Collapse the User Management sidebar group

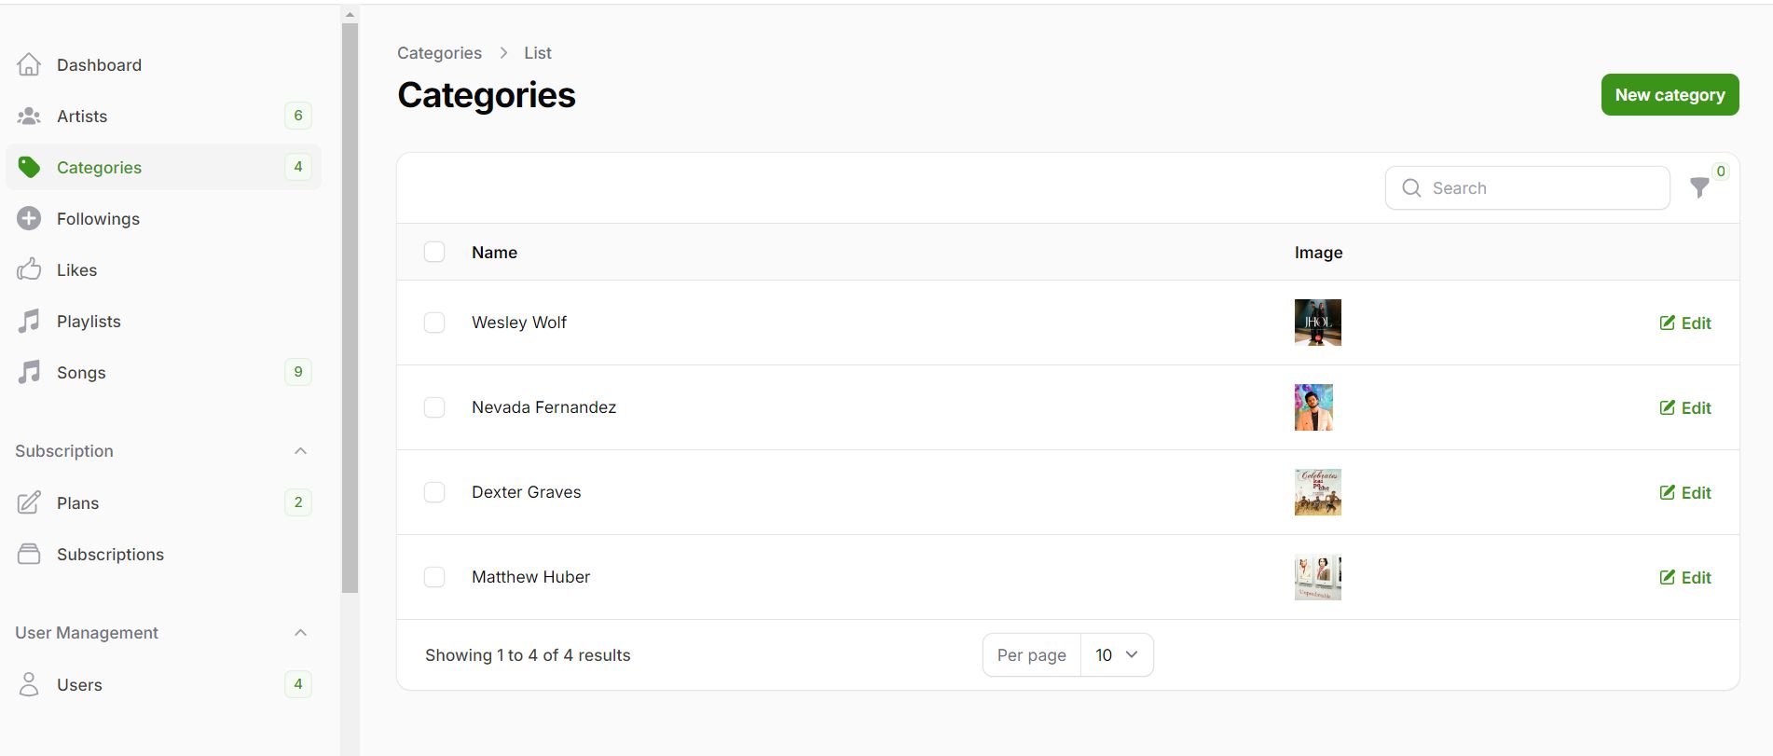[x=300, y=633]
